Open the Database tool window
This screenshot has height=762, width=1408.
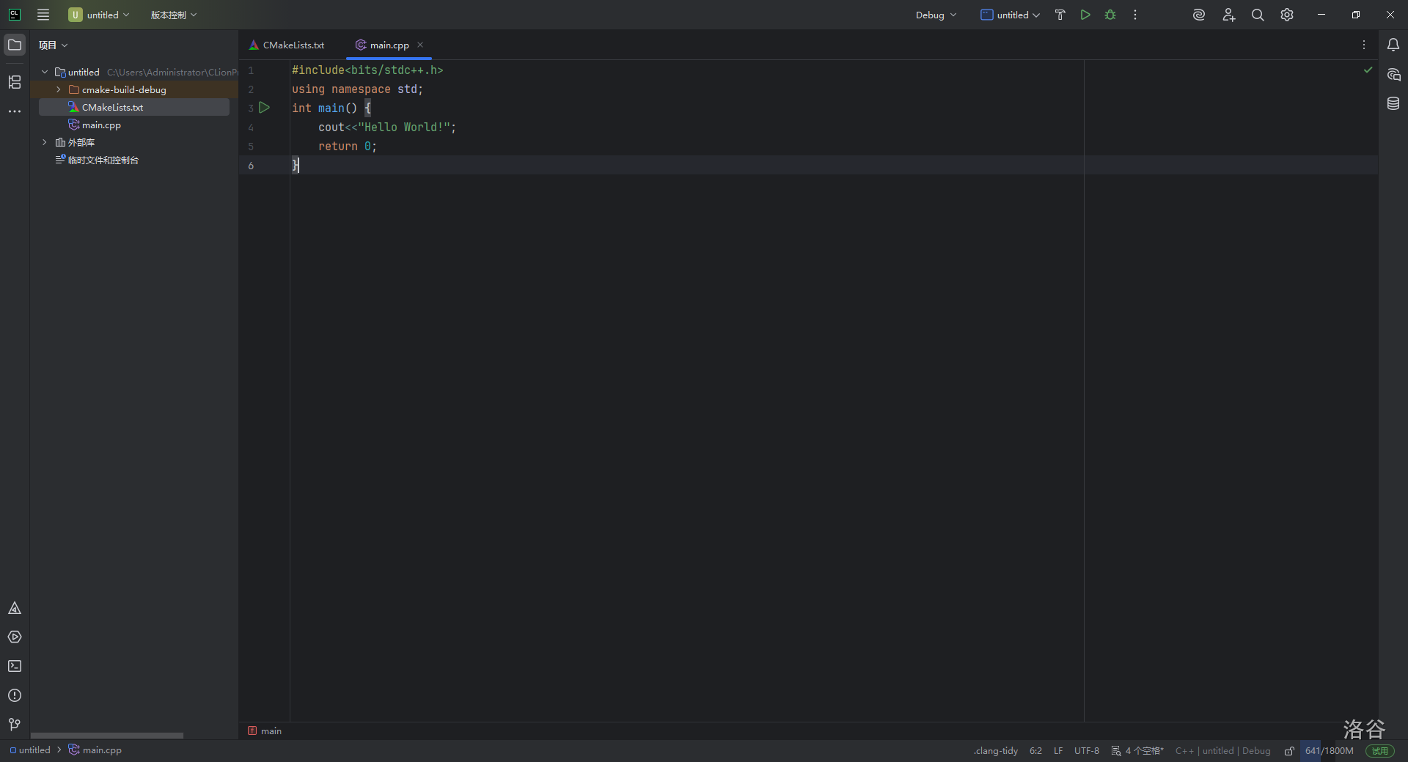pos(1393,103)
